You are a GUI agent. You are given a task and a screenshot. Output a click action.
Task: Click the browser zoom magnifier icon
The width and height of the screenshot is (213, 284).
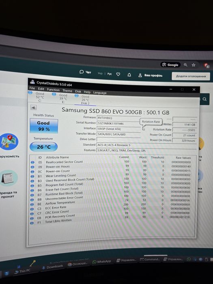tap(185, 65)
